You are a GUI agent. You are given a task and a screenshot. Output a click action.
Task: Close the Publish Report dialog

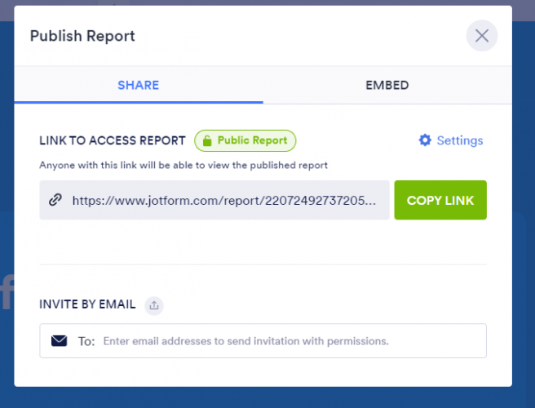pos(481,36)
